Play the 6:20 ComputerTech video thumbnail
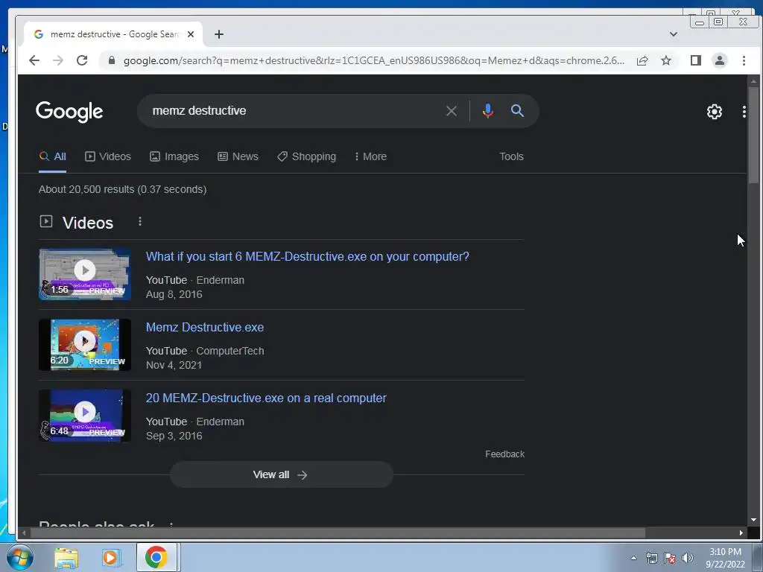Image resolution: width=763 pixels, height=572 pixels. (x=85, y=345)
